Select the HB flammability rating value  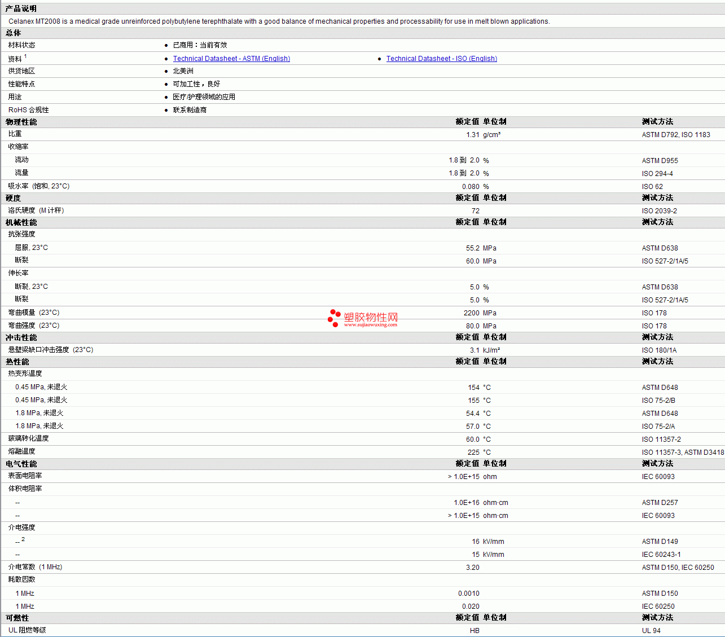click(x=474, y=631)
